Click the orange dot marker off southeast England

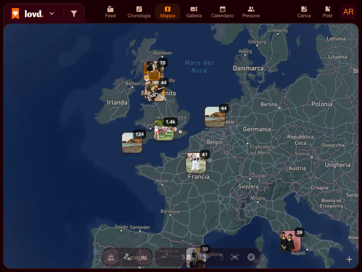(x=180, y=132)
